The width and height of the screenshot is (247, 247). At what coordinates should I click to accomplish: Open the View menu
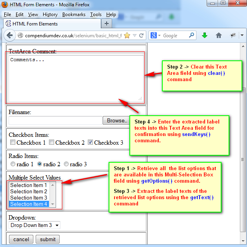[x=33, y=15]
